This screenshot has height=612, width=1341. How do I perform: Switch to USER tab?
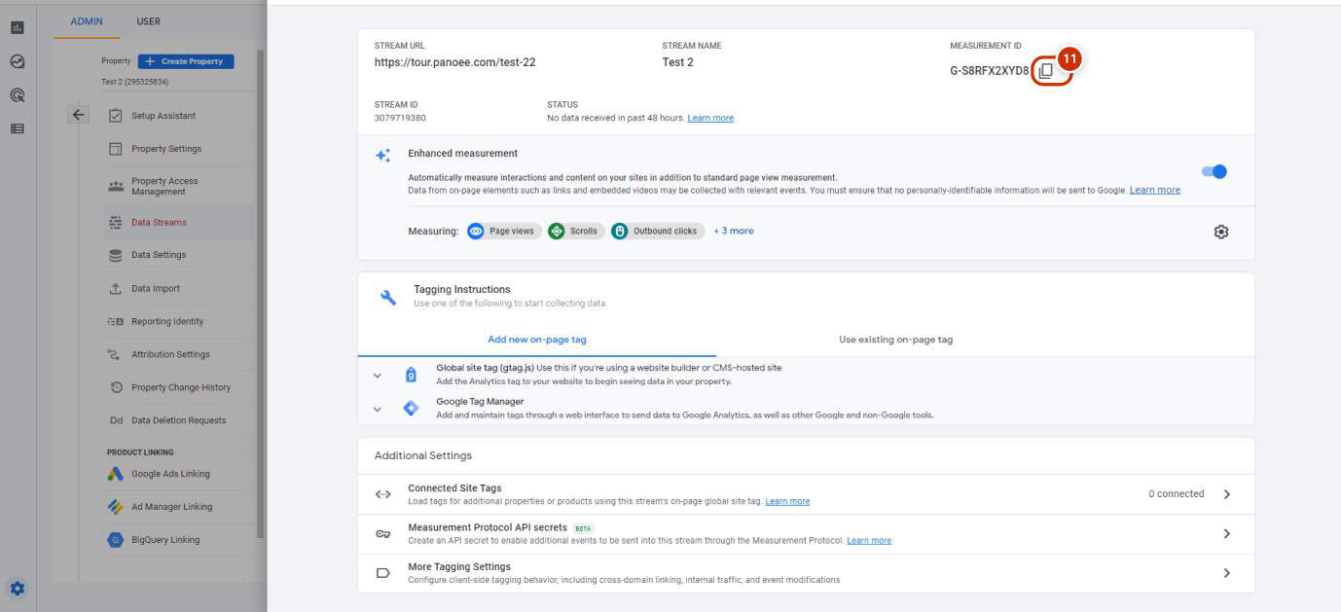(x=149, y=21)
